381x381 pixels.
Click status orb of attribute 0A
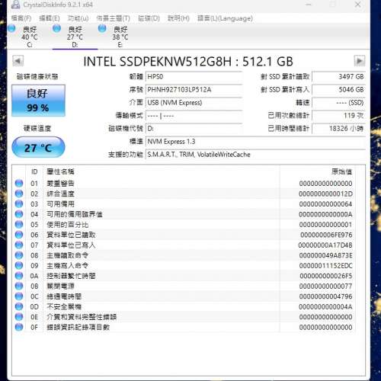coord(19,276)
